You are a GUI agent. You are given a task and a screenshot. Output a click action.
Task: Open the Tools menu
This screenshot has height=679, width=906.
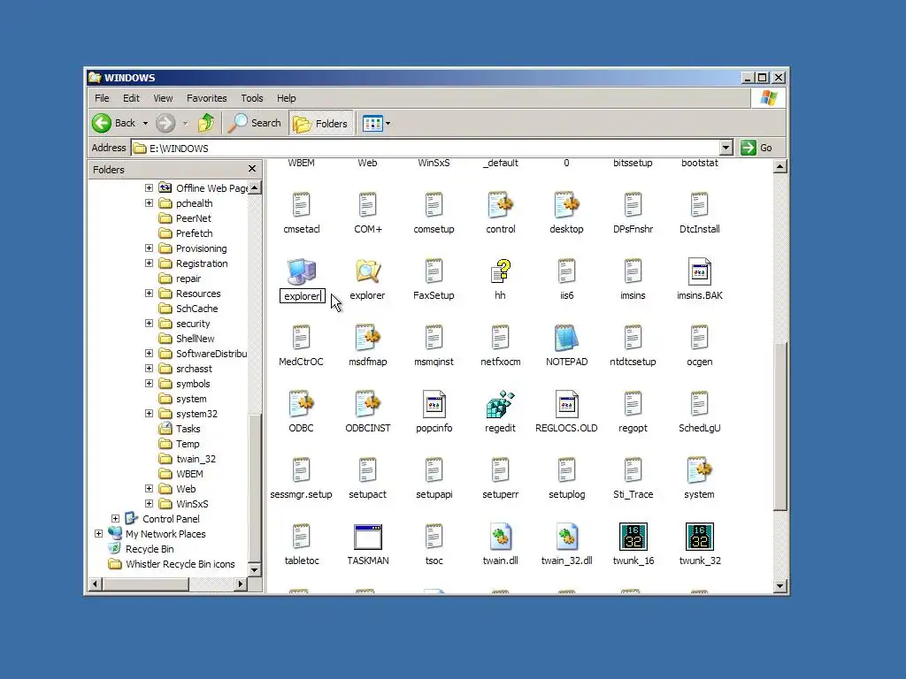252,98
